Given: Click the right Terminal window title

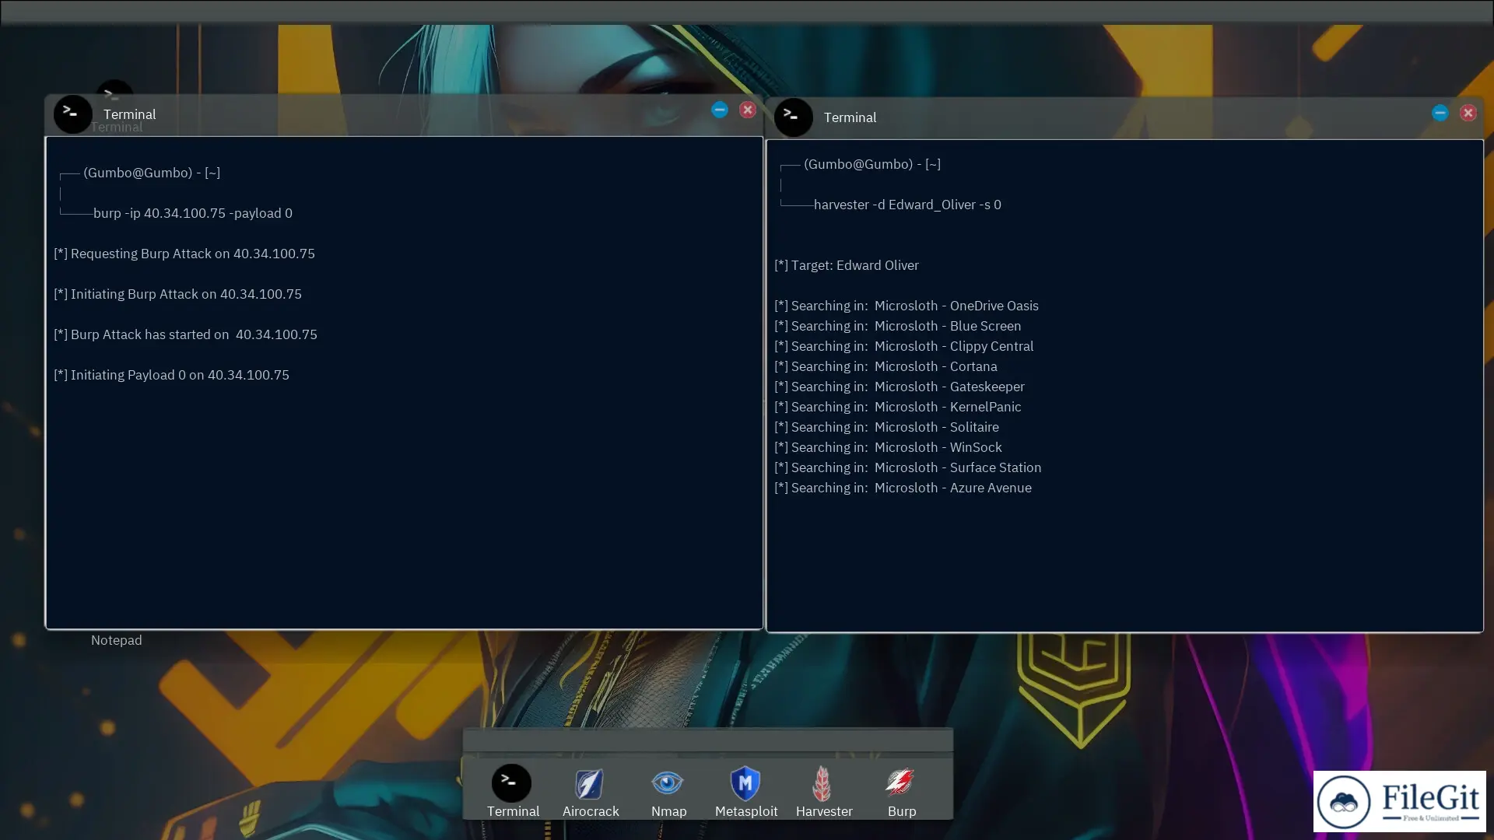Looking at the screenshot, I should pos(850,117).
